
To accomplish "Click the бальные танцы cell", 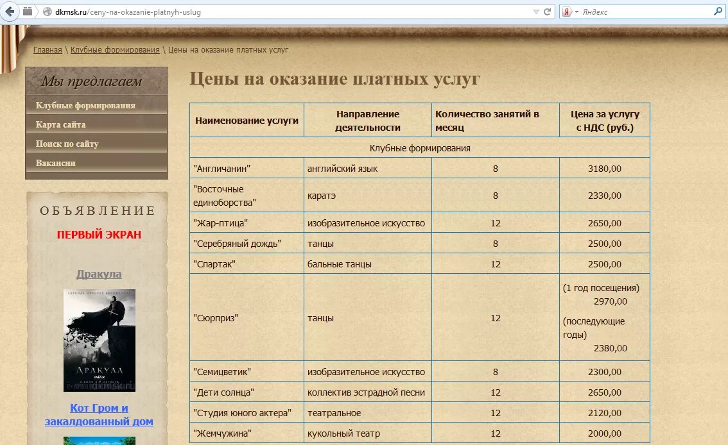I will [368, 264].
